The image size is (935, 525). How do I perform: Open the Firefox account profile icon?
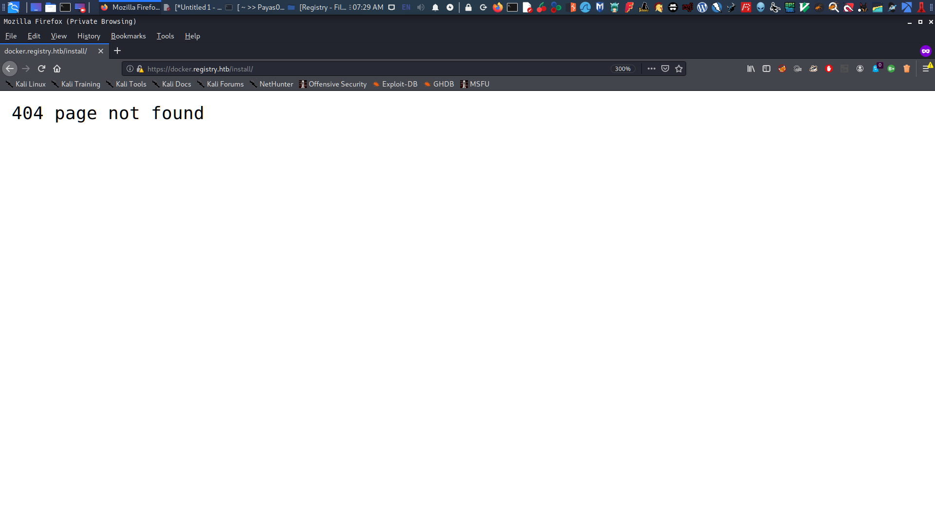point(860,69)
